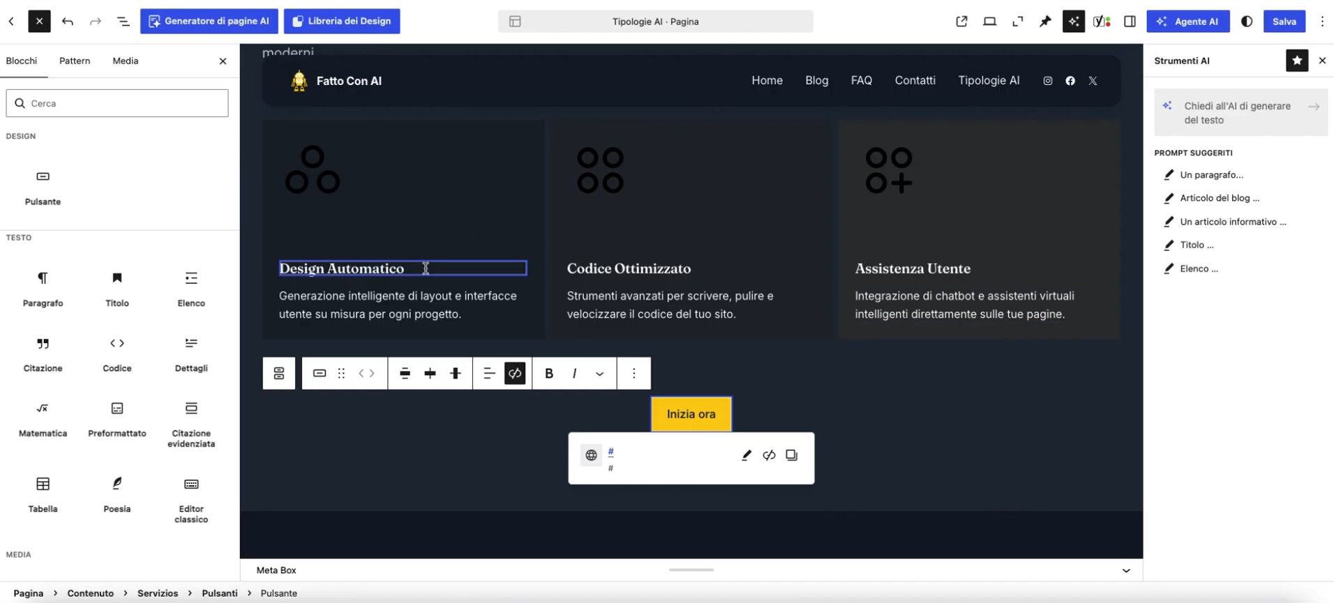The width and height of the screenshot is (1334, 603).
Task: Select the Blocchi tab
Action: coord(22,61)
